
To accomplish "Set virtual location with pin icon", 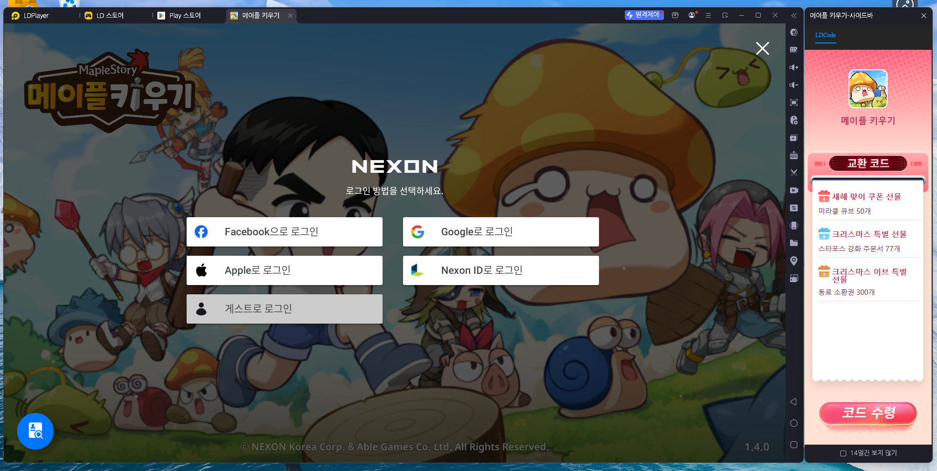I will (794, 261).
